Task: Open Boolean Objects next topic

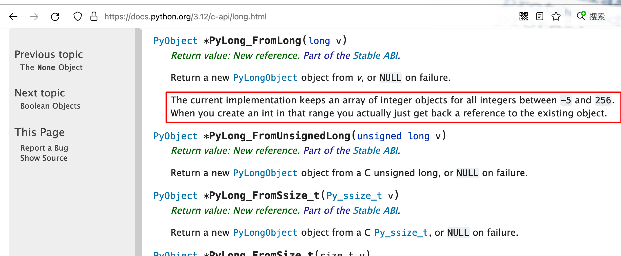Action: tap(50, 106)
